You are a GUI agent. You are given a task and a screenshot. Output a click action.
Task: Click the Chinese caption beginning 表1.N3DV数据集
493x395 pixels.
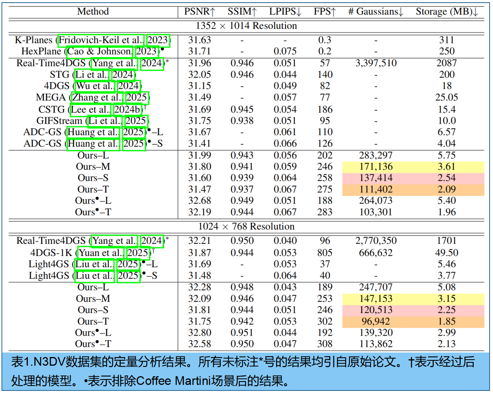pos(243,371)
